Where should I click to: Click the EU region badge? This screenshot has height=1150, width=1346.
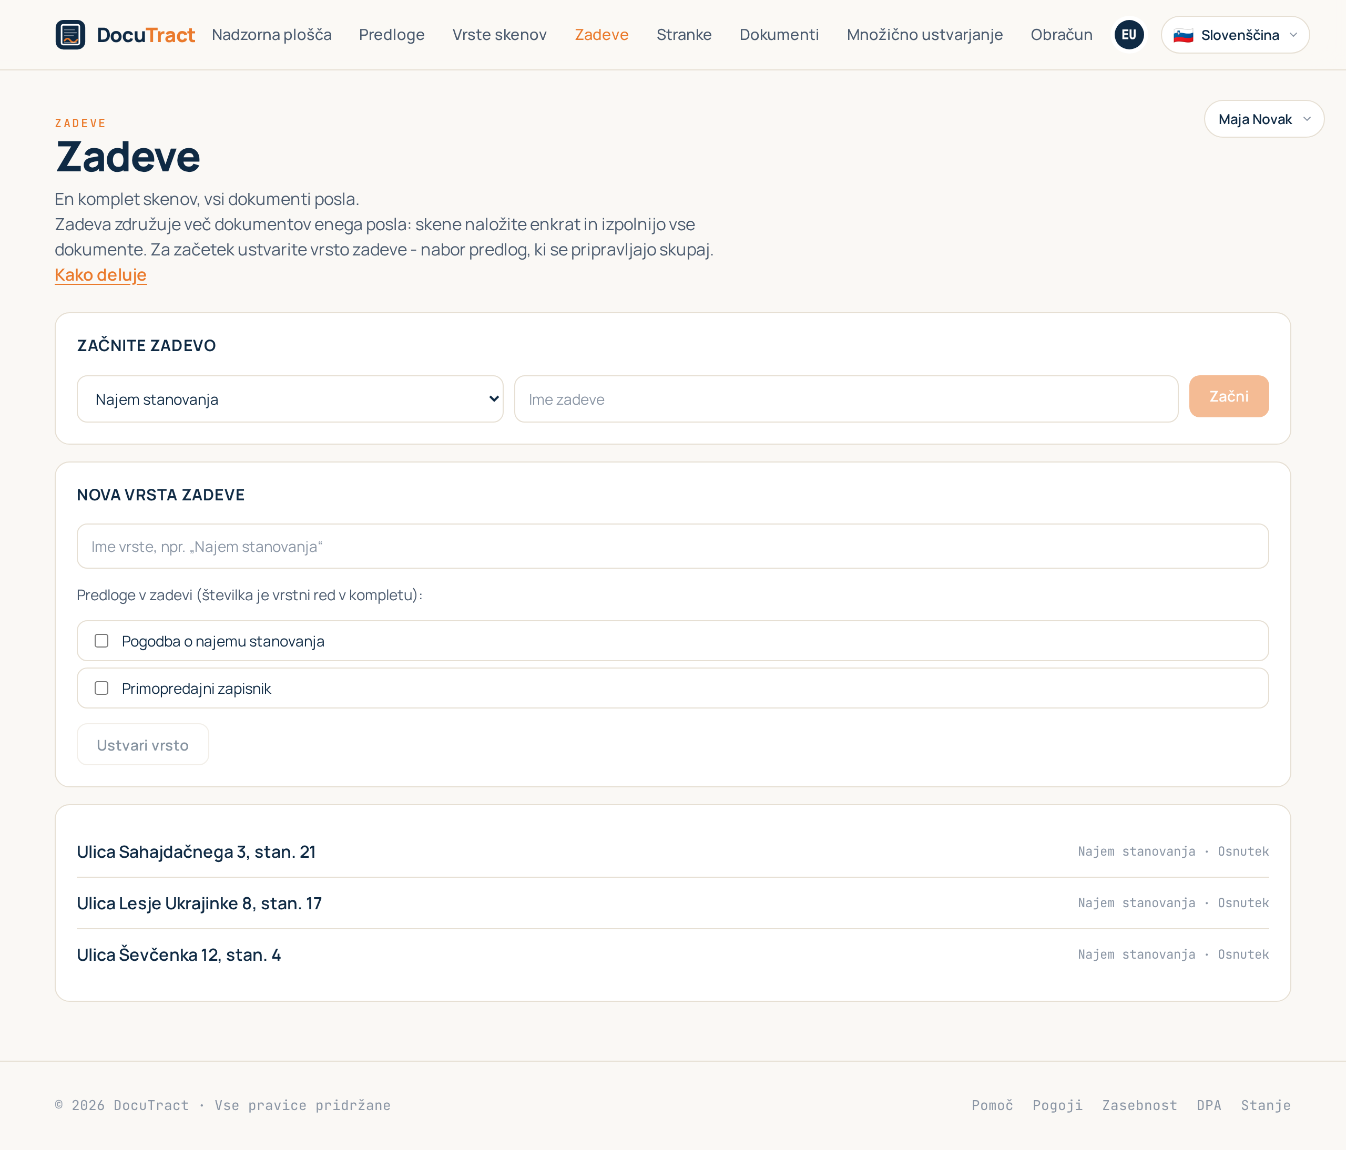[1129, 34]
